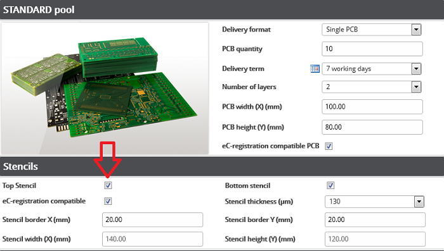Select the PCB width (X) field
444x251 pixels.
tap(372, 107)
